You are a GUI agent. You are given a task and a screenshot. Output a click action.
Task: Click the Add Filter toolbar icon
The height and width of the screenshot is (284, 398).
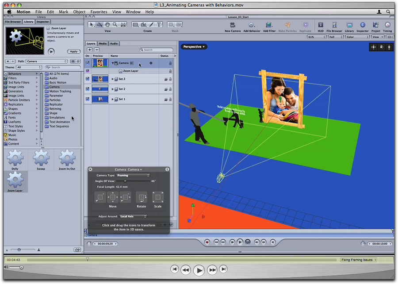pyautogui.click(x=269, y=25)
